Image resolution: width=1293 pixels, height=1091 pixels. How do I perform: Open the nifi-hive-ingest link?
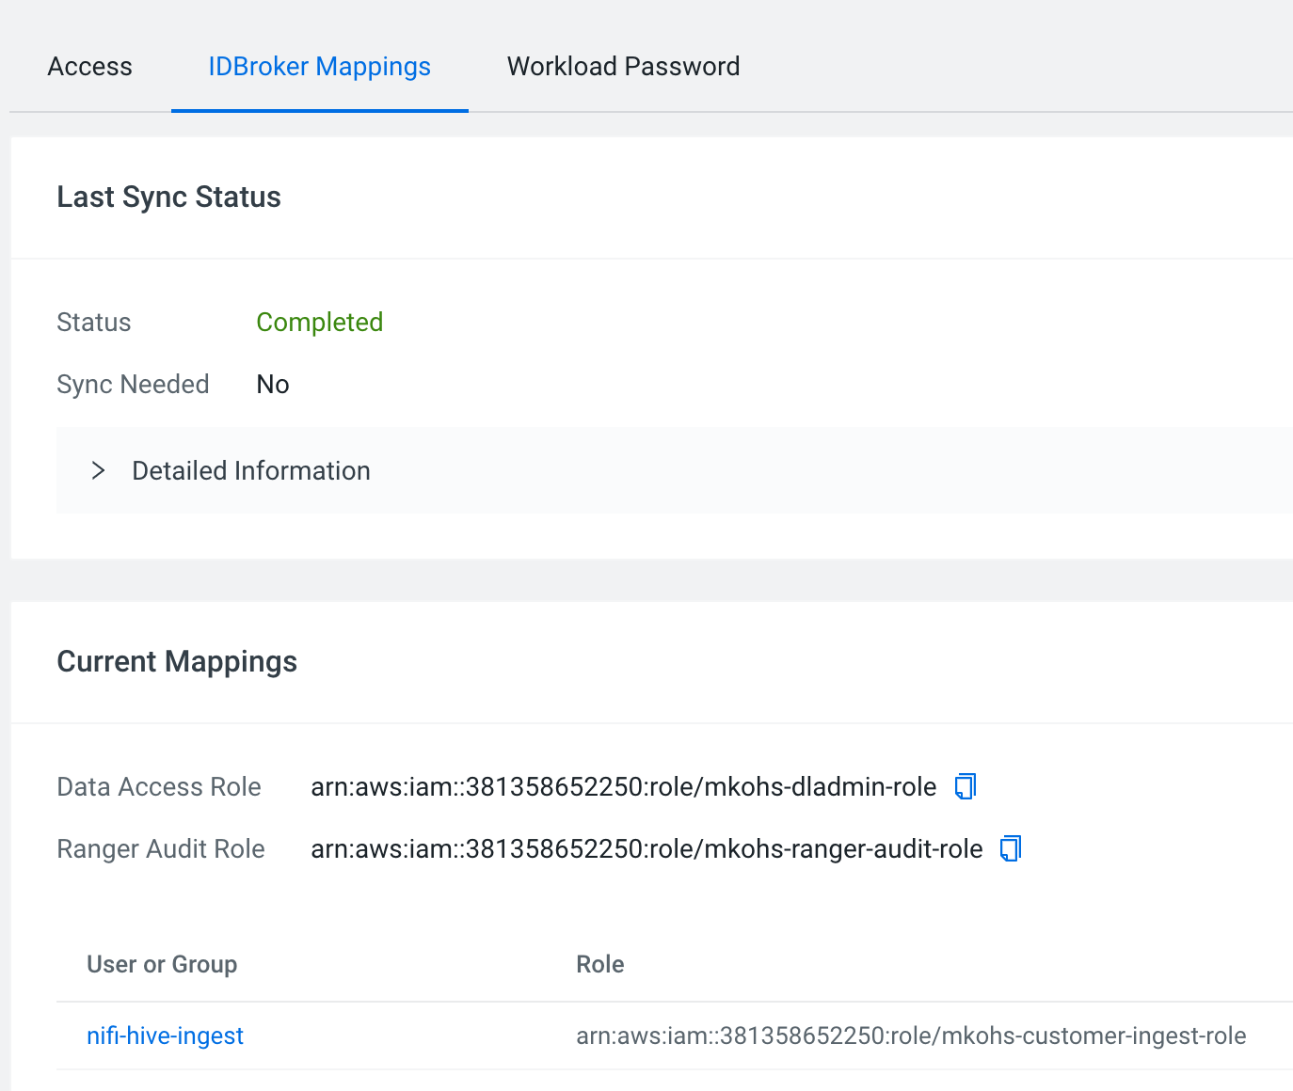click(x=165, y=1036)
